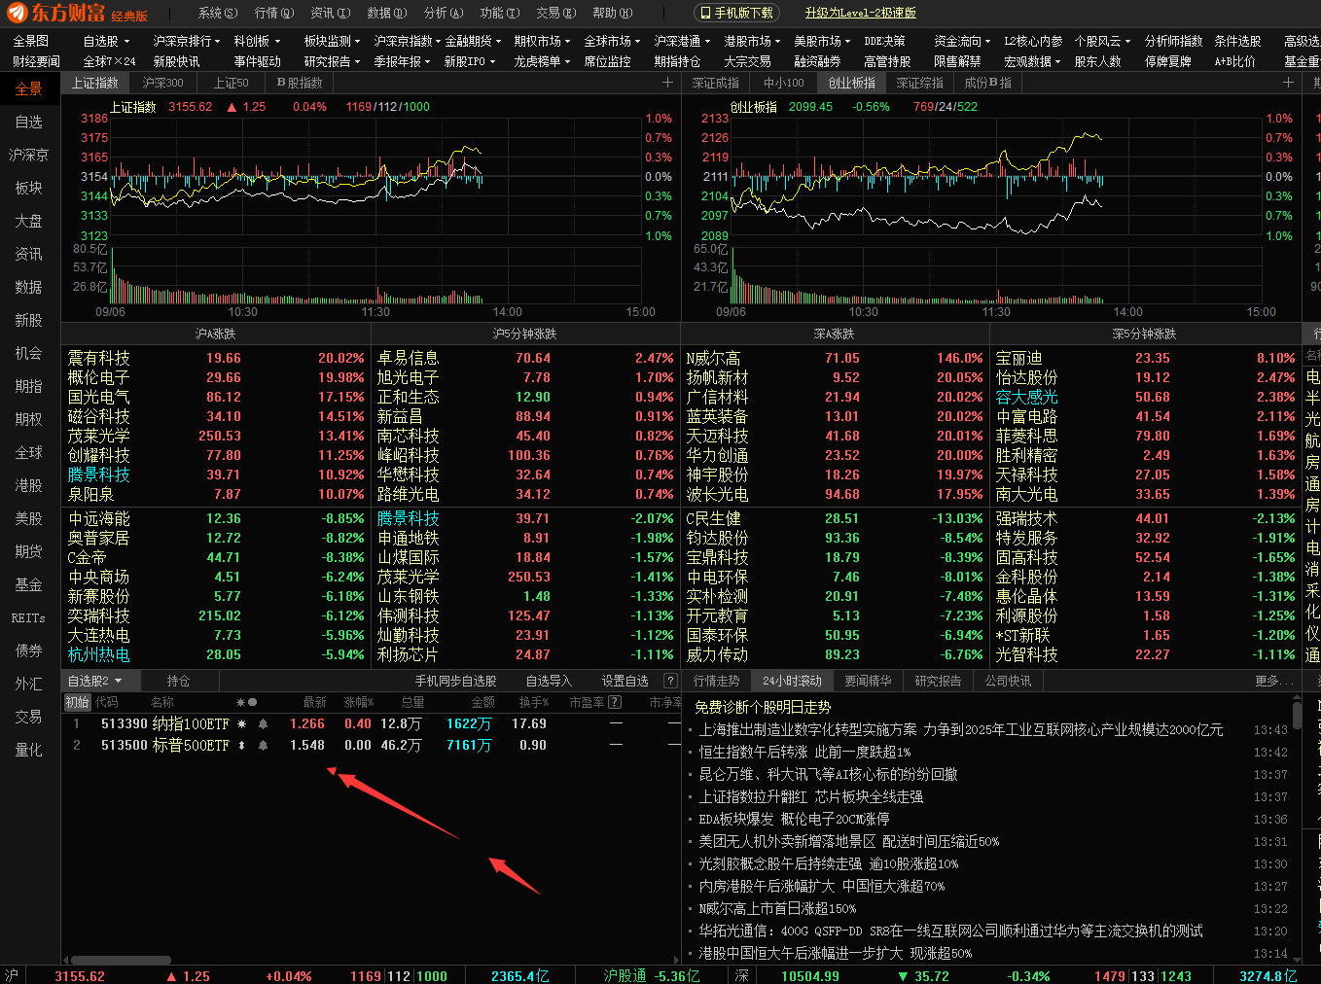The image size is (1321, 984).
Task: Select the 公司快讯 news tab
Action: click(x=1008, y=681)
